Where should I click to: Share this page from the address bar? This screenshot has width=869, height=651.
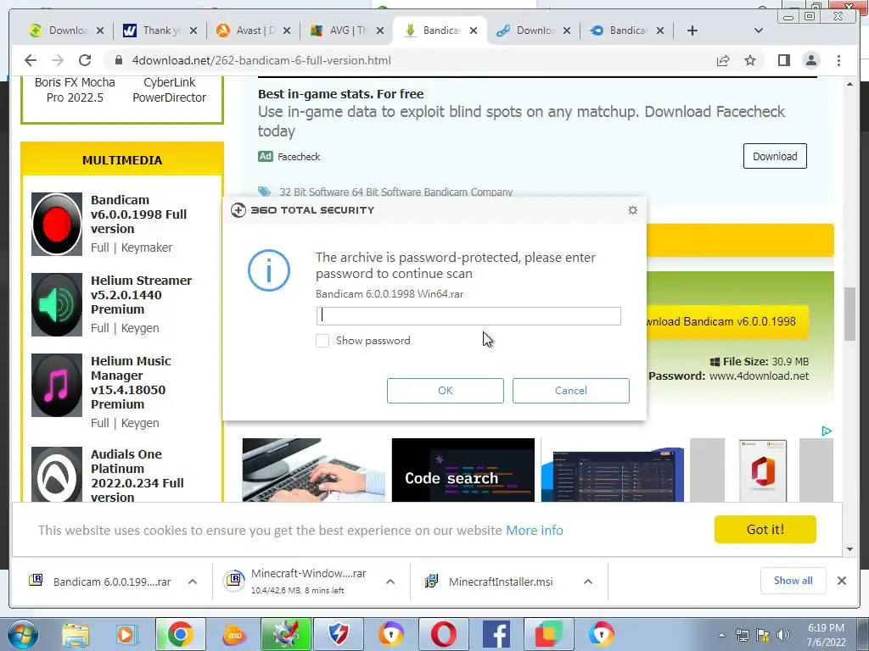coord(723,60)
